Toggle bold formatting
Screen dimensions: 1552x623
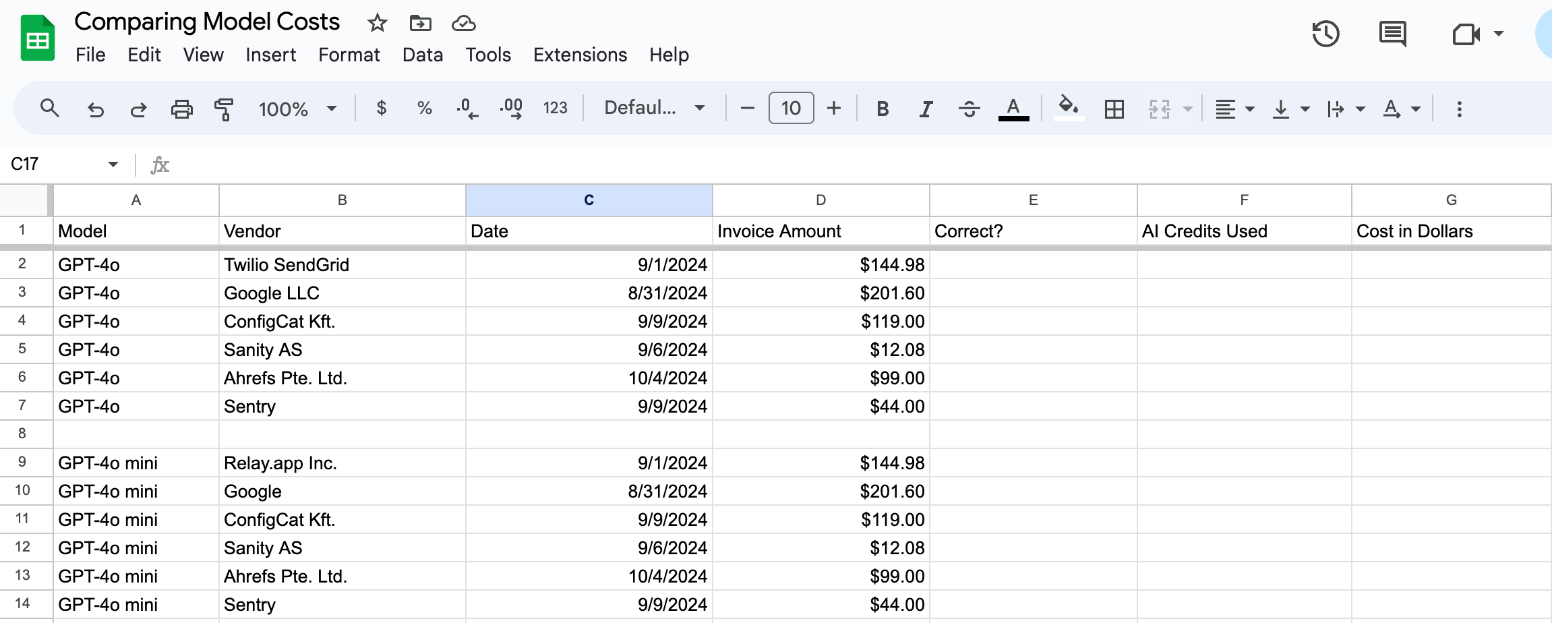point(882,109)
